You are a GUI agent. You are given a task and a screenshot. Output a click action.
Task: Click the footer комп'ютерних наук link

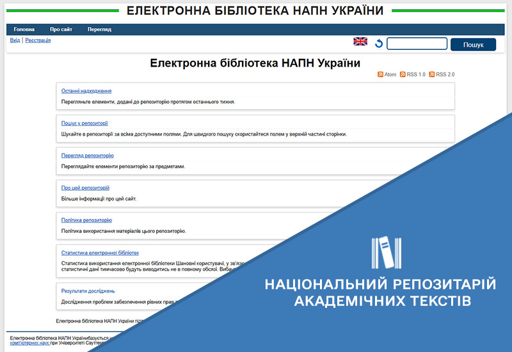tap(29, 343)
